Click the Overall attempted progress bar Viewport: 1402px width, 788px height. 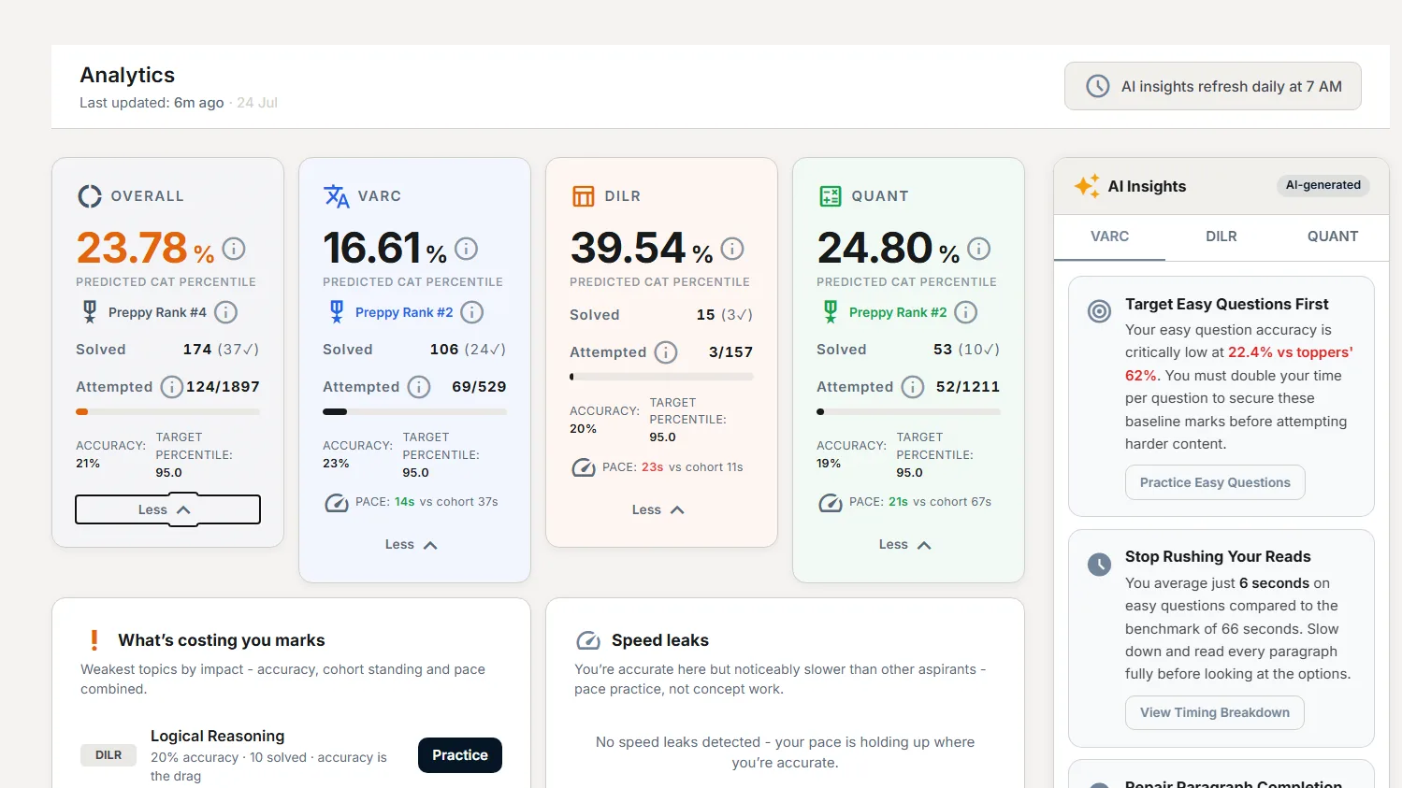167,411
